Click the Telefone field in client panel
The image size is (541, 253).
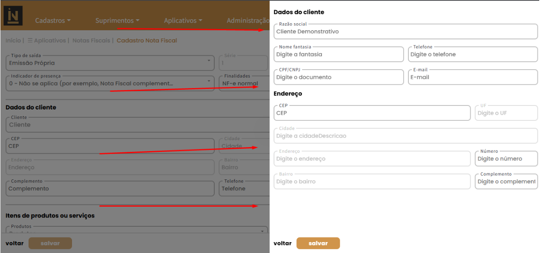(x=473, y=54)
